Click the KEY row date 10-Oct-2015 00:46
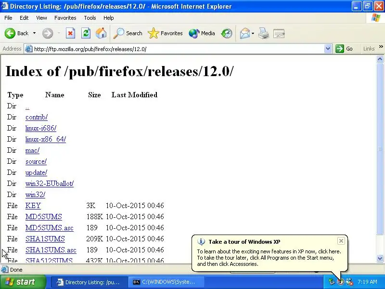The height and width of the screenshot is (289, 385). pyautogui.click(x=135, y=206)
